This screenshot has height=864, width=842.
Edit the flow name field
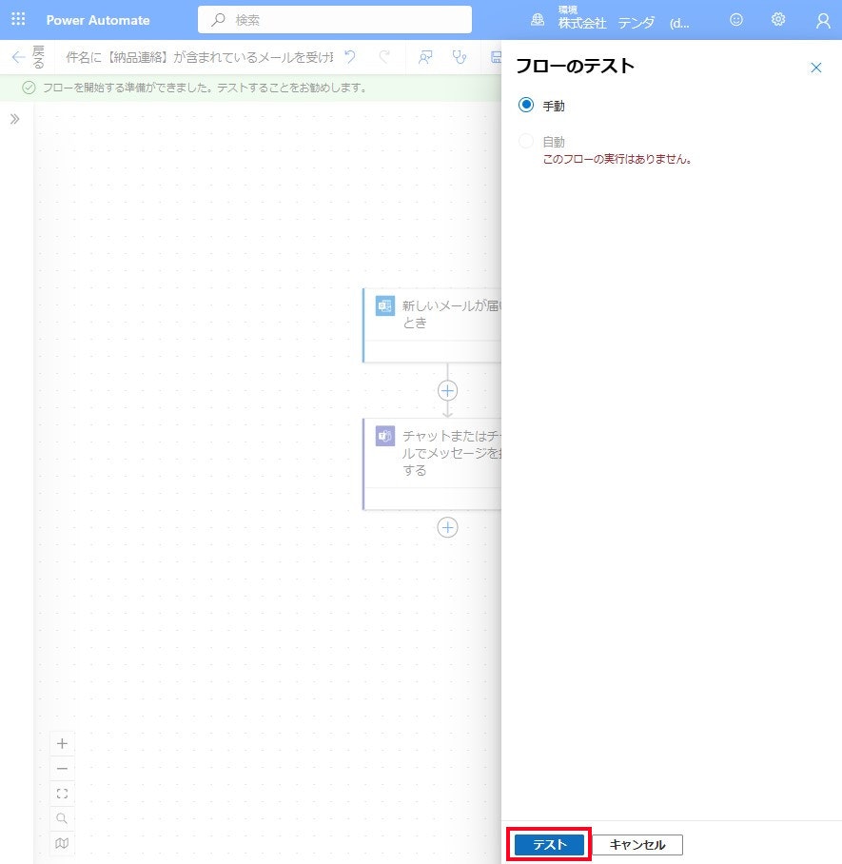(199, 57)
